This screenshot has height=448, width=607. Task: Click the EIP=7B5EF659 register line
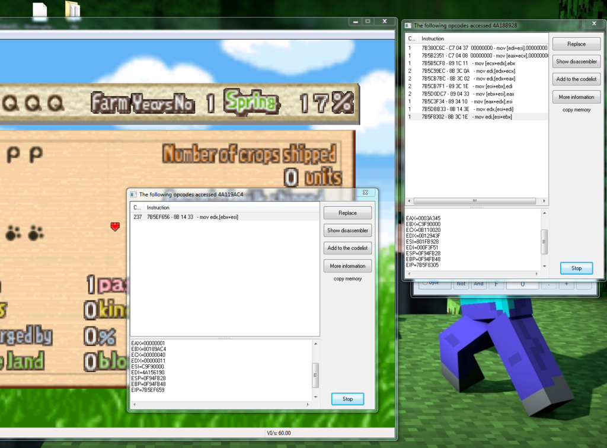[148, 390]
